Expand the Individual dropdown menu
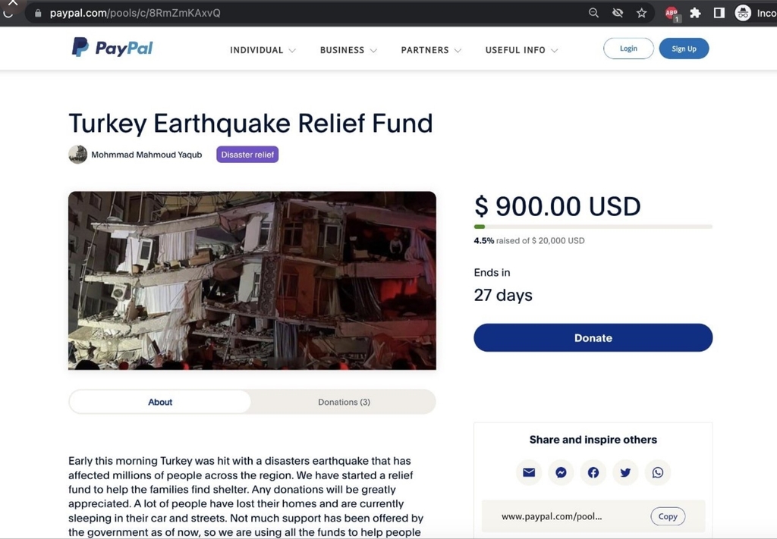 coord(263,50)
